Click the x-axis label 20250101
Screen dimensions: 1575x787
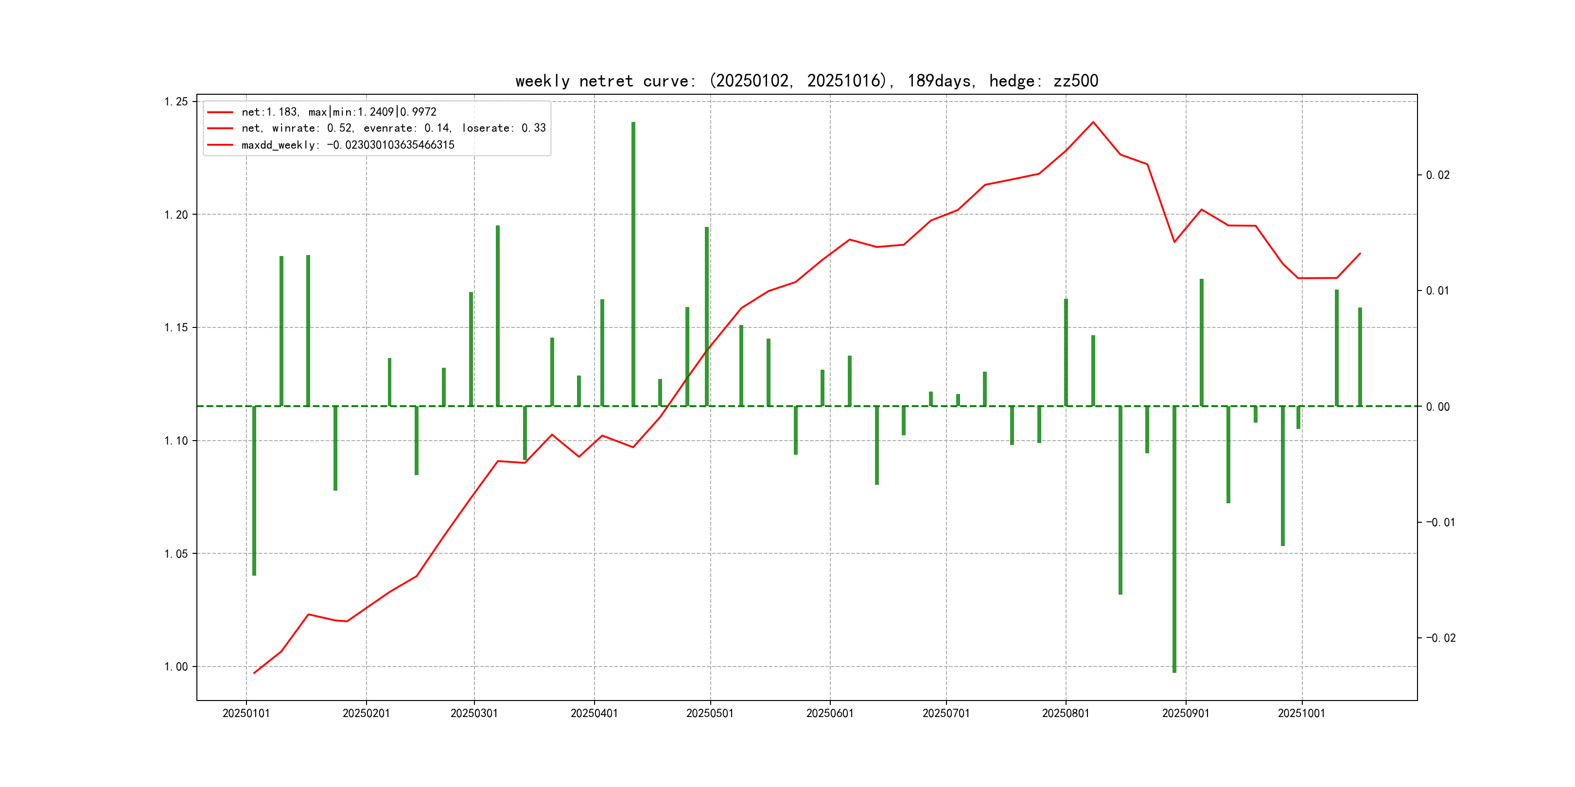[x=246, y=713]
